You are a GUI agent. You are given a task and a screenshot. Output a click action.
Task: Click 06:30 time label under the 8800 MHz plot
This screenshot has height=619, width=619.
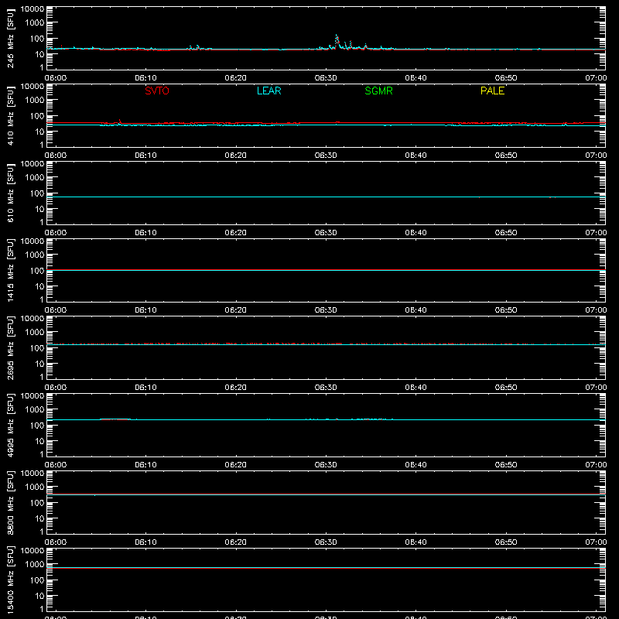pyautogui.click(x=326, y=542)
